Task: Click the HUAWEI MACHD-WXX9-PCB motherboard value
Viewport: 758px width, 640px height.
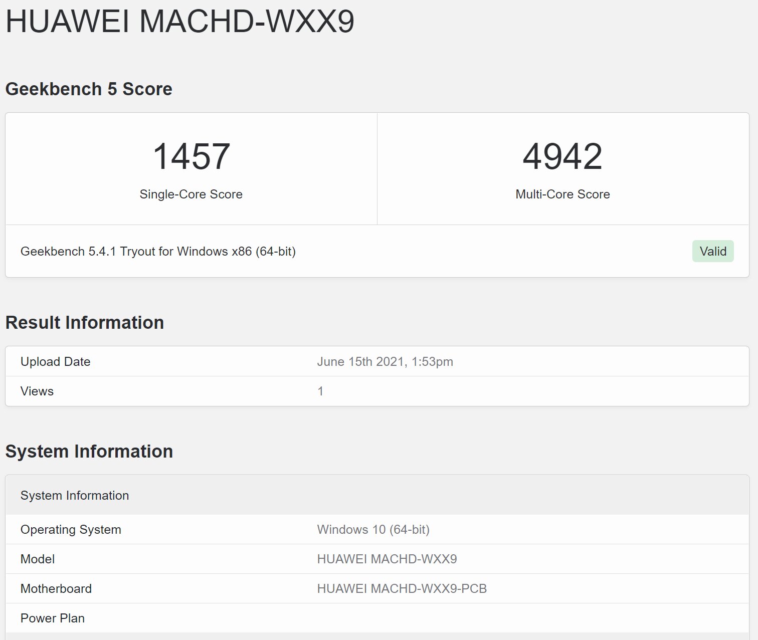Action: click(x=402, y=589)
